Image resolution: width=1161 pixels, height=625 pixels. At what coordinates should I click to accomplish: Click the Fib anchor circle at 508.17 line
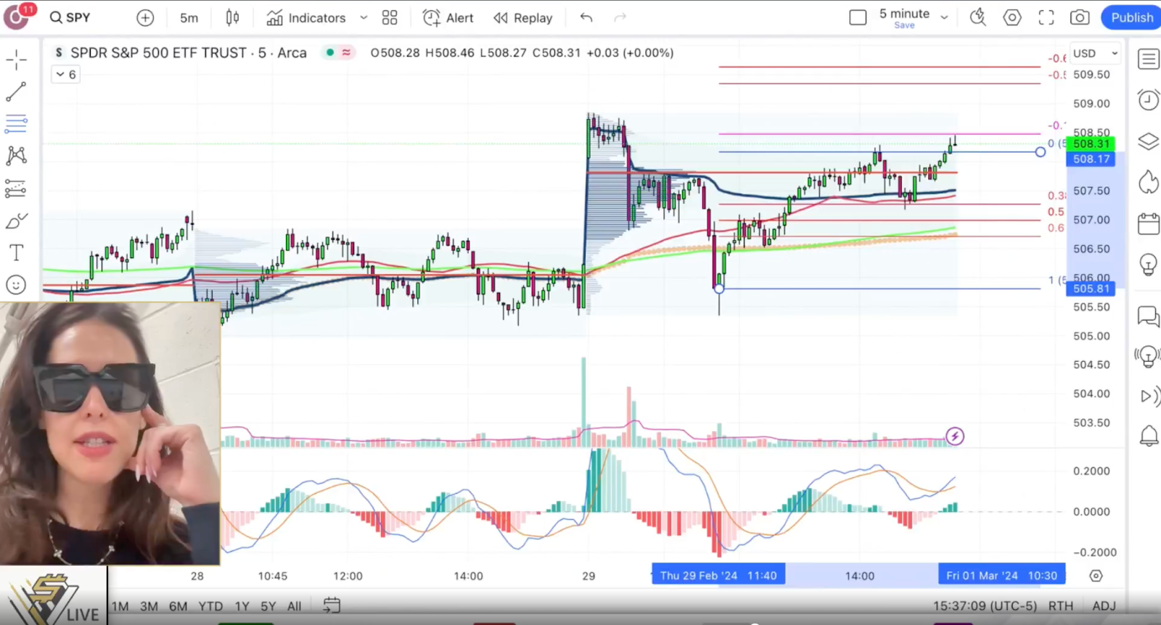tap(1041, 152)
